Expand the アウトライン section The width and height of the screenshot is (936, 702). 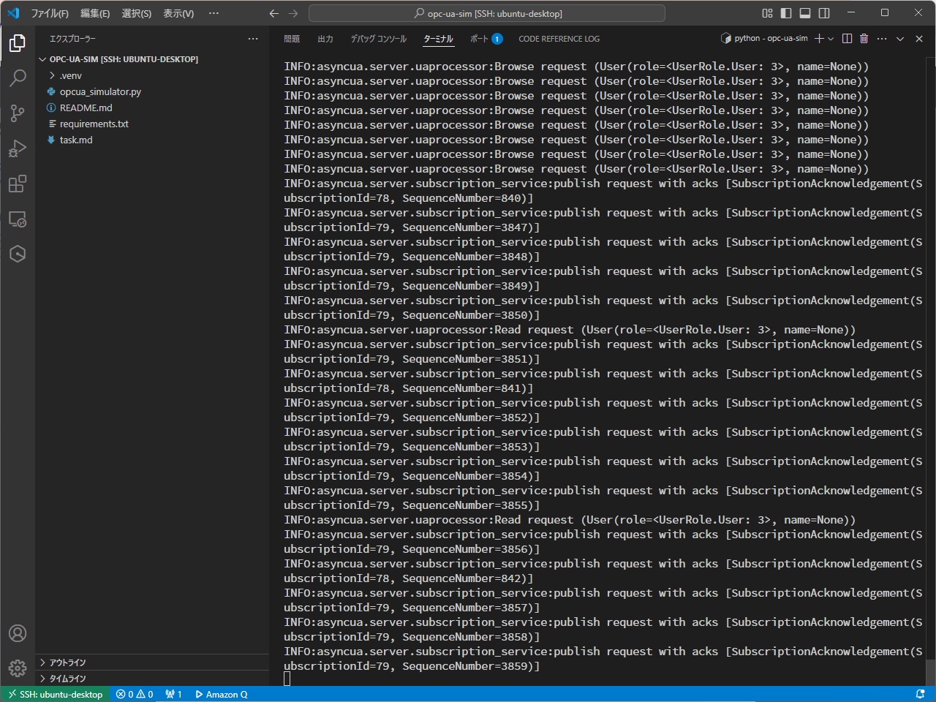(152, 663)
